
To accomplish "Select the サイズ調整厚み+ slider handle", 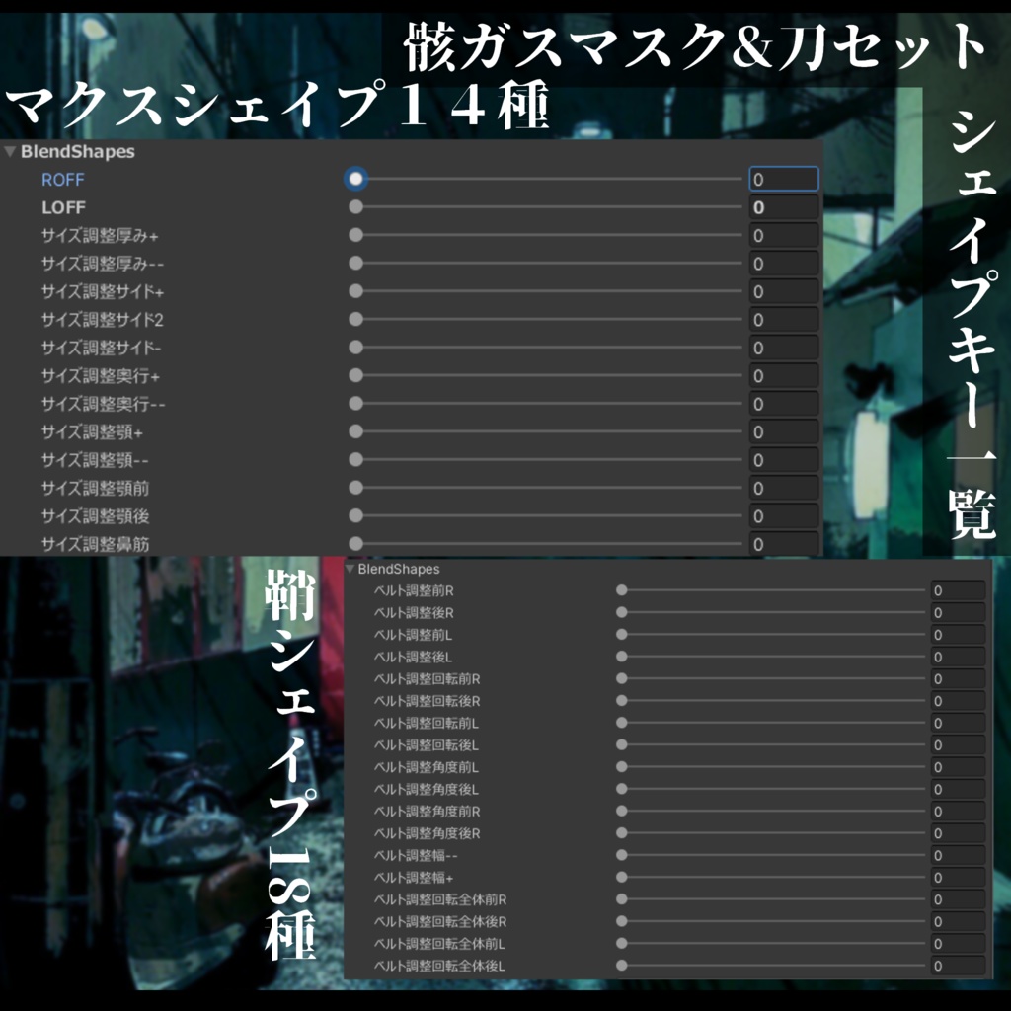I will 354,235.
